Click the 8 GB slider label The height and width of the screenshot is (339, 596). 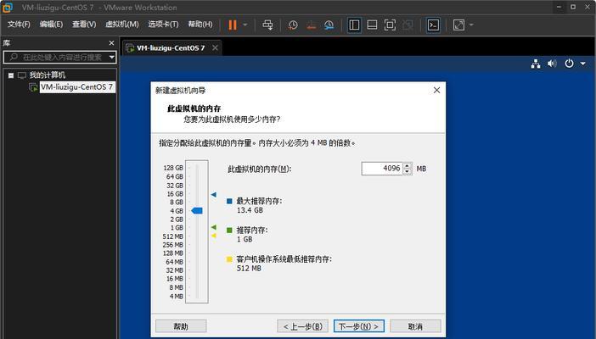(177, 202)
